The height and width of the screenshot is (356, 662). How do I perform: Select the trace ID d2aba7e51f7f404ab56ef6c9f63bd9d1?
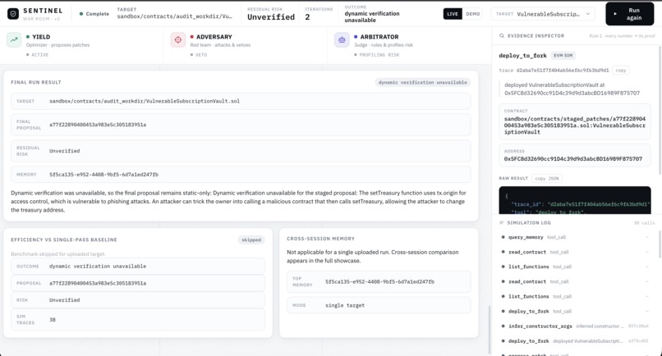[x=563, y=71]
